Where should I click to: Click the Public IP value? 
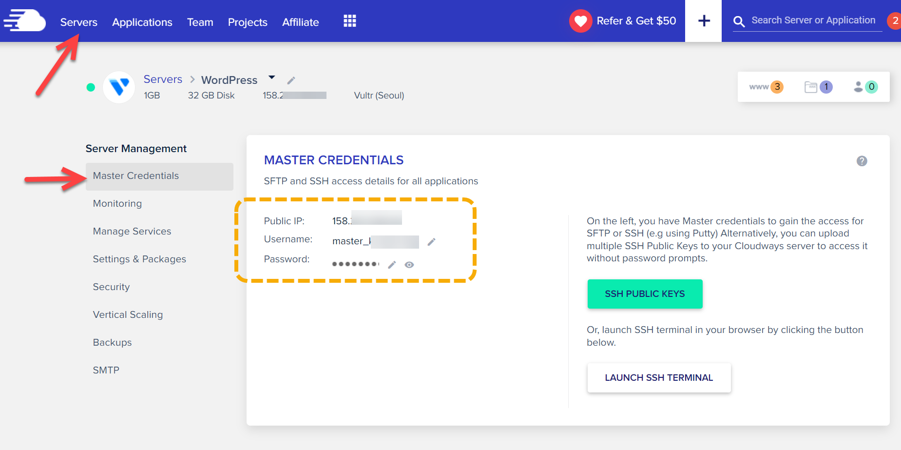pos(367,219)
